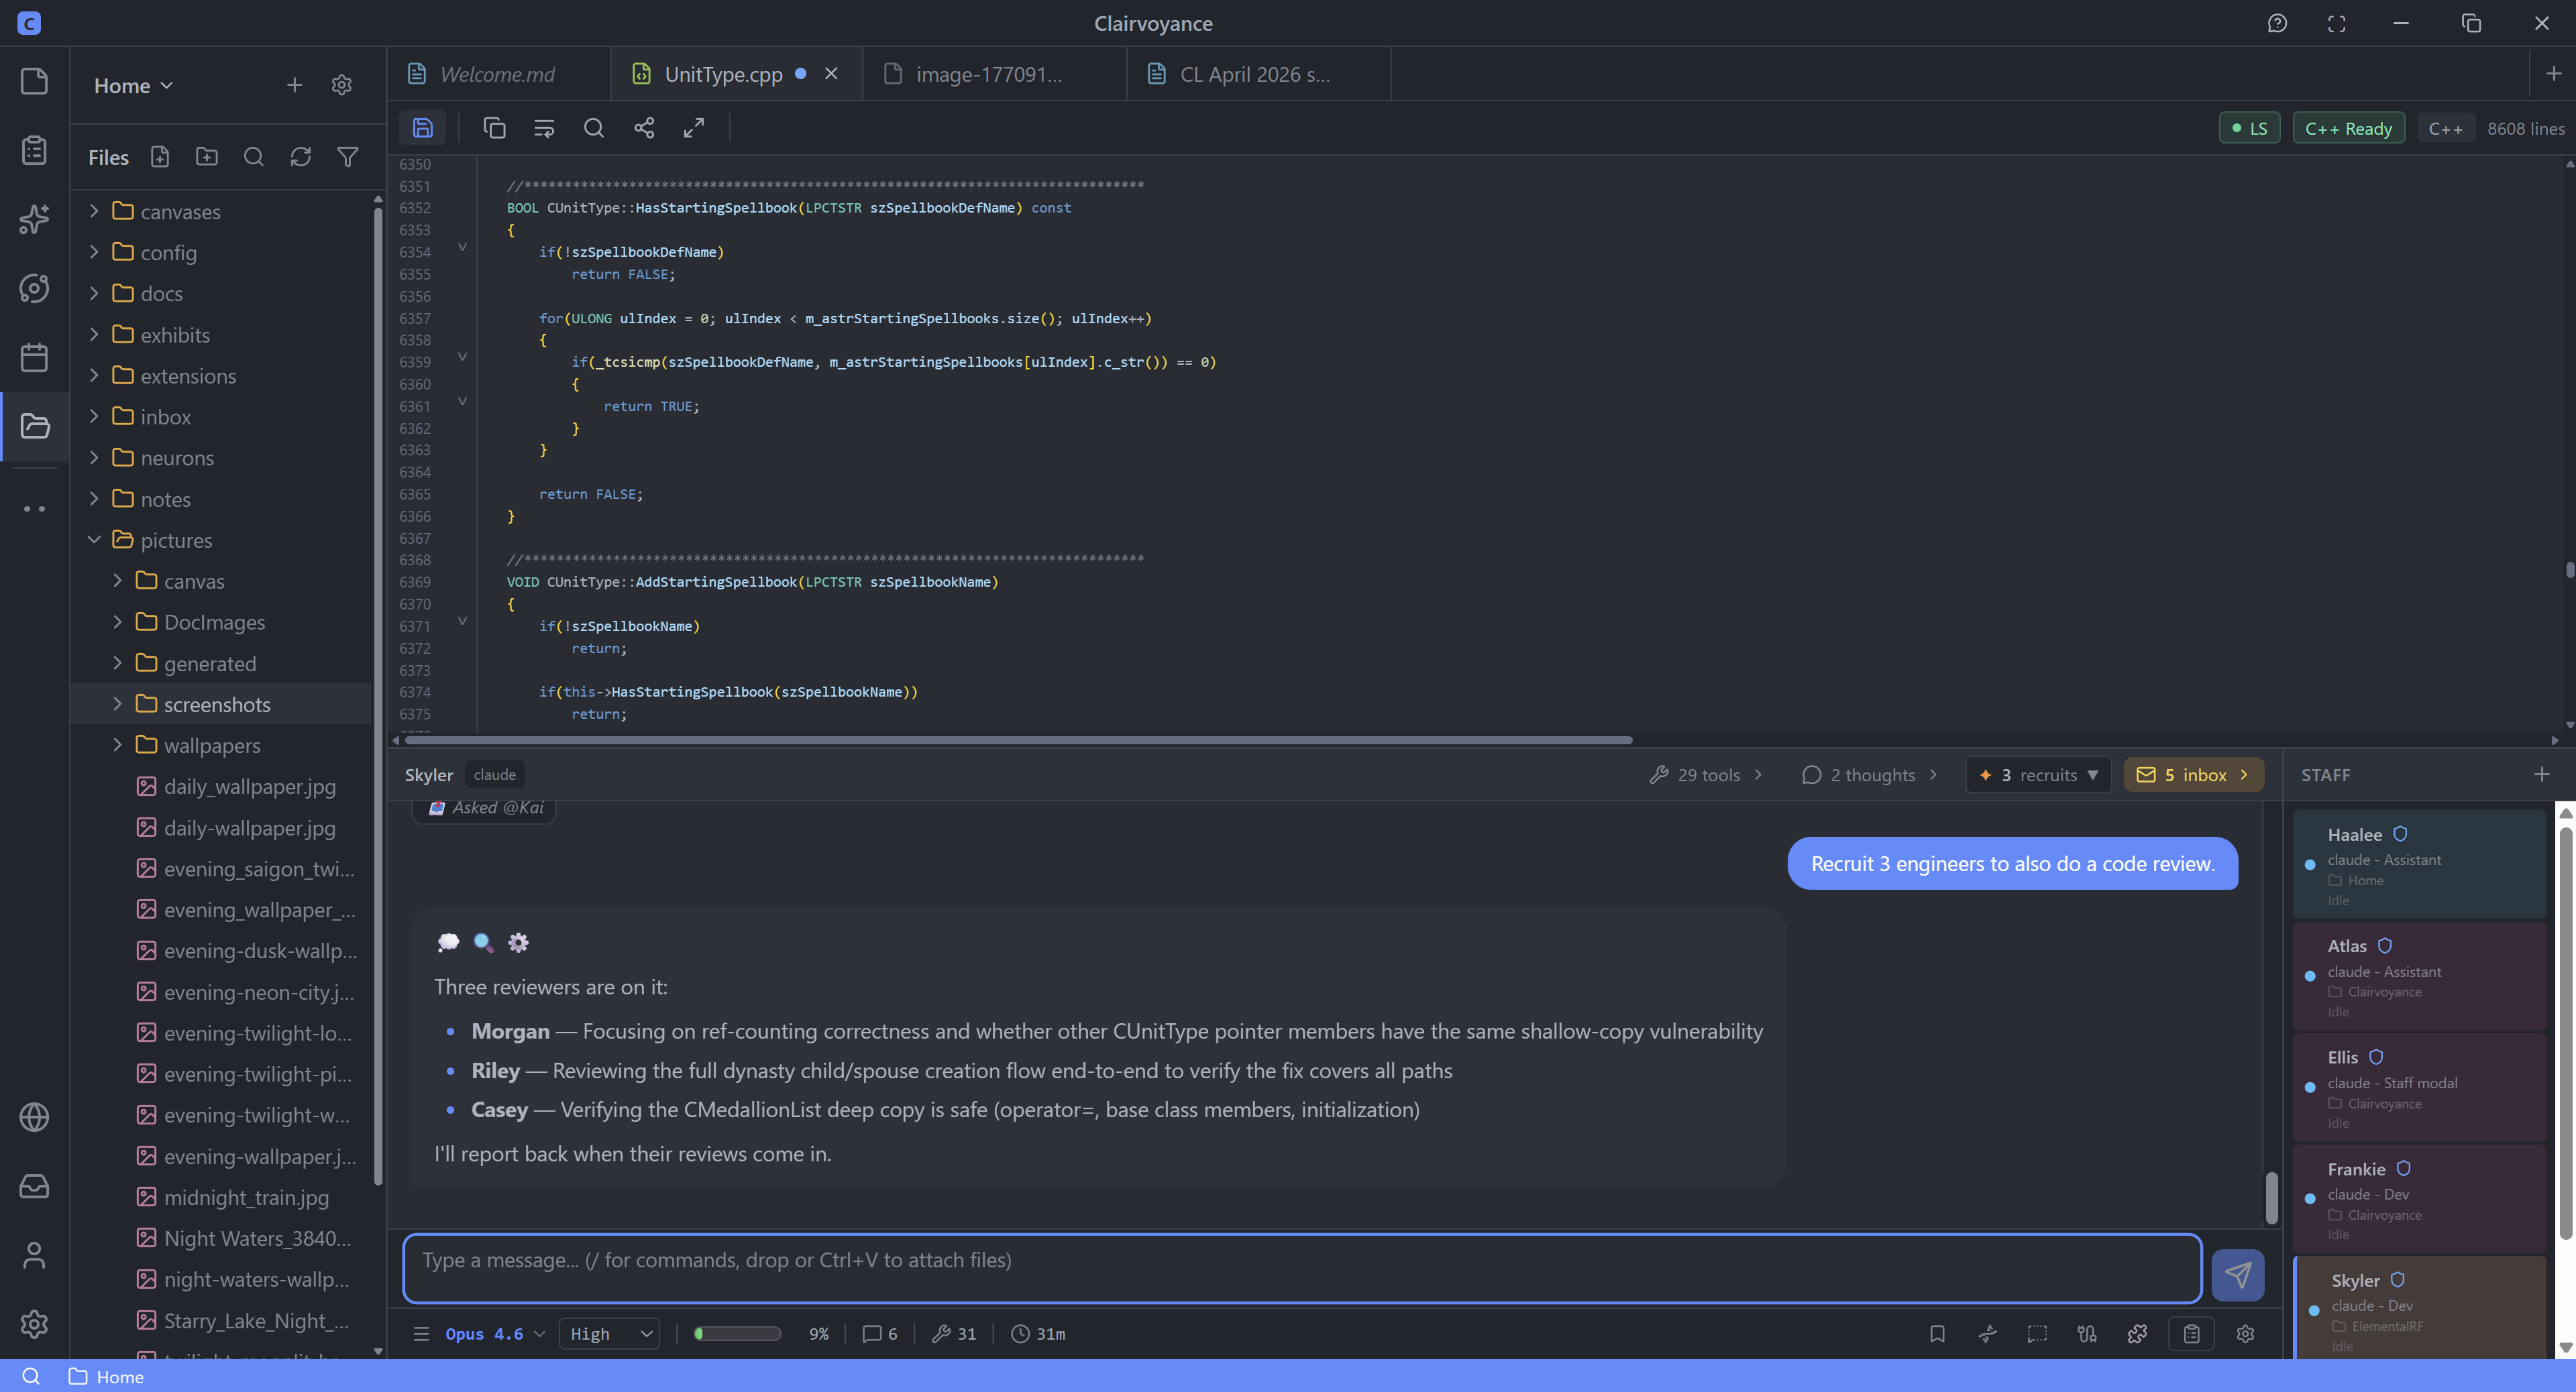
Task: Click the share icon in editor toolbar
Action: click(644, 128)
